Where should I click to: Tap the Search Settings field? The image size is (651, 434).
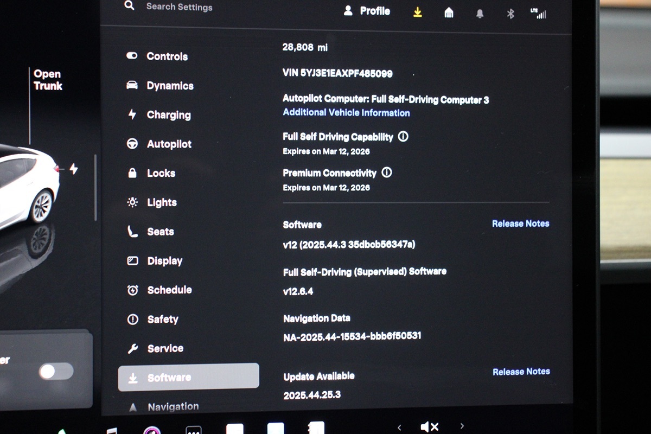click(179, 7)
